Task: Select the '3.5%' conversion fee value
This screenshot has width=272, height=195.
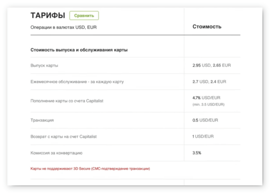Action: point(197,153)
